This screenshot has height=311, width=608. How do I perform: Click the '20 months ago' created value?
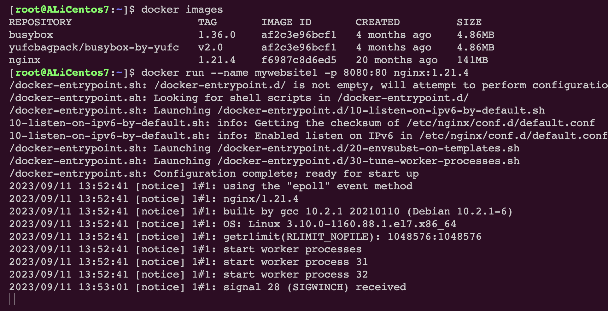pos(396,60)
